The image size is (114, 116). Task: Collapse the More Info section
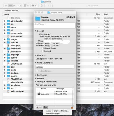coord(35,55)
